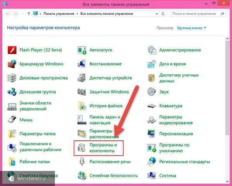Click the Брандмауэр Windows brick wall icon
Image resolution: width=232 pixels, height=186 pixels.
pyautogui.click(x=12, y=64)
